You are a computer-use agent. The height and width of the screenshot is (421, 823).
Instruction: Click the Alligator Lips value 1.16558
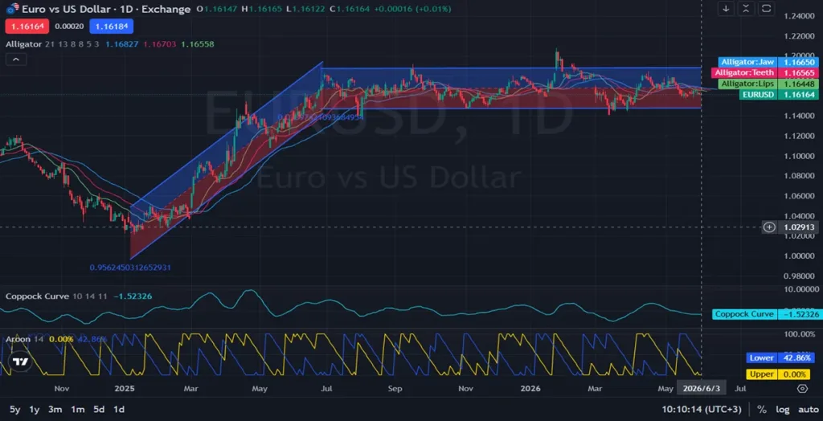point(198,45)
